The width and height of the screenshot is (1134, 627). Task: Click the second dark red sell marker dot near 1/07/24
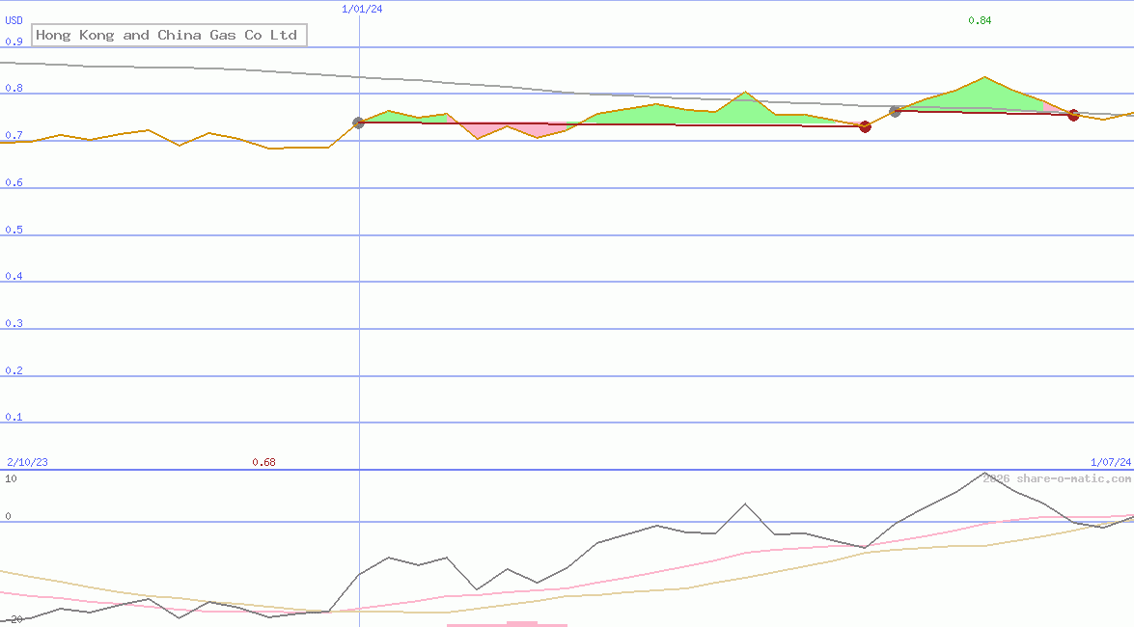[1073, 115]
